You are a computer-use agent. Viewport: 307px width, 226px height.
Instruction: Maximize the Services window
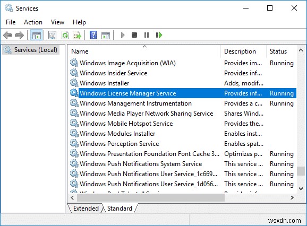[x=270, y=8]
